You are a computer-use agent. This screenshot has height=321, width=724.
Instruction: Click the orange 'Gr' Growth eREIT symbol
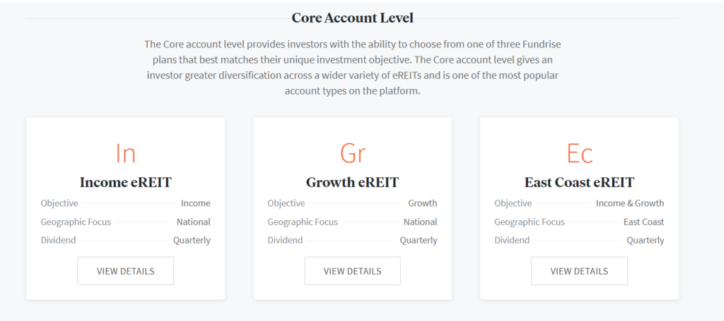[353, 153]
